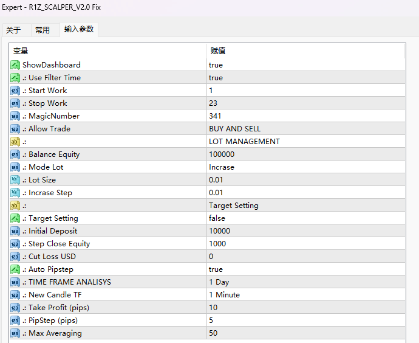The height and width of the screenshot is (343, 419).
Task: Click the string icon beside Target Setting header value
Action: tap(15, 206)
